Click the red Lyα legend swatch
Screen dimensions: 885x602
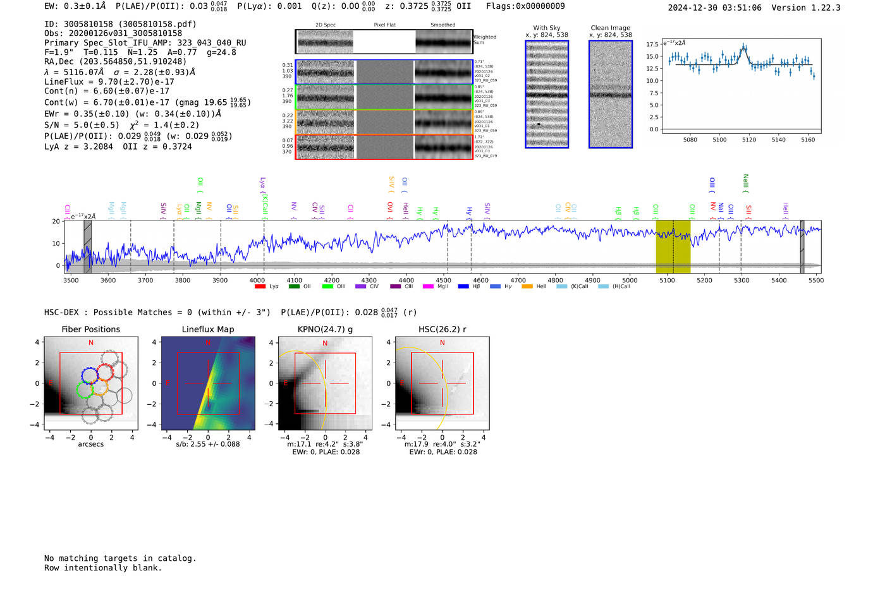coord(260,287)
